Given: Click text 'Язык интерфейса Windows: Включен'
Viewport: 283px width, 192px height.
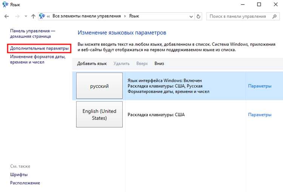Looking at the screenshot, I should [x=165, y=81].
